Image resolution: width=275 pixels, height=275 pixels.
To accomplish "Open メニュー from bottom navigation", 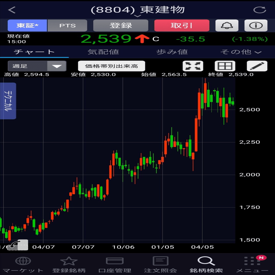I will click(252, 265).
